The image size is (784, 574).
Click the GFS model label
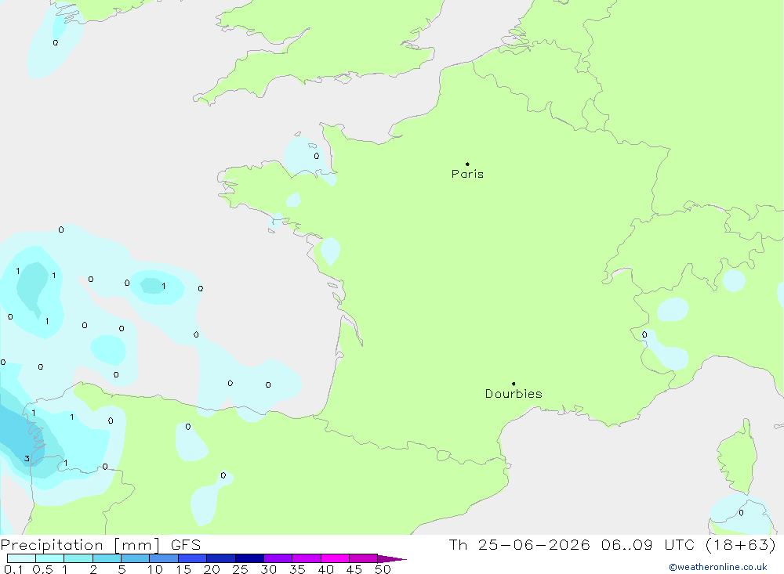tap(186, 545)
